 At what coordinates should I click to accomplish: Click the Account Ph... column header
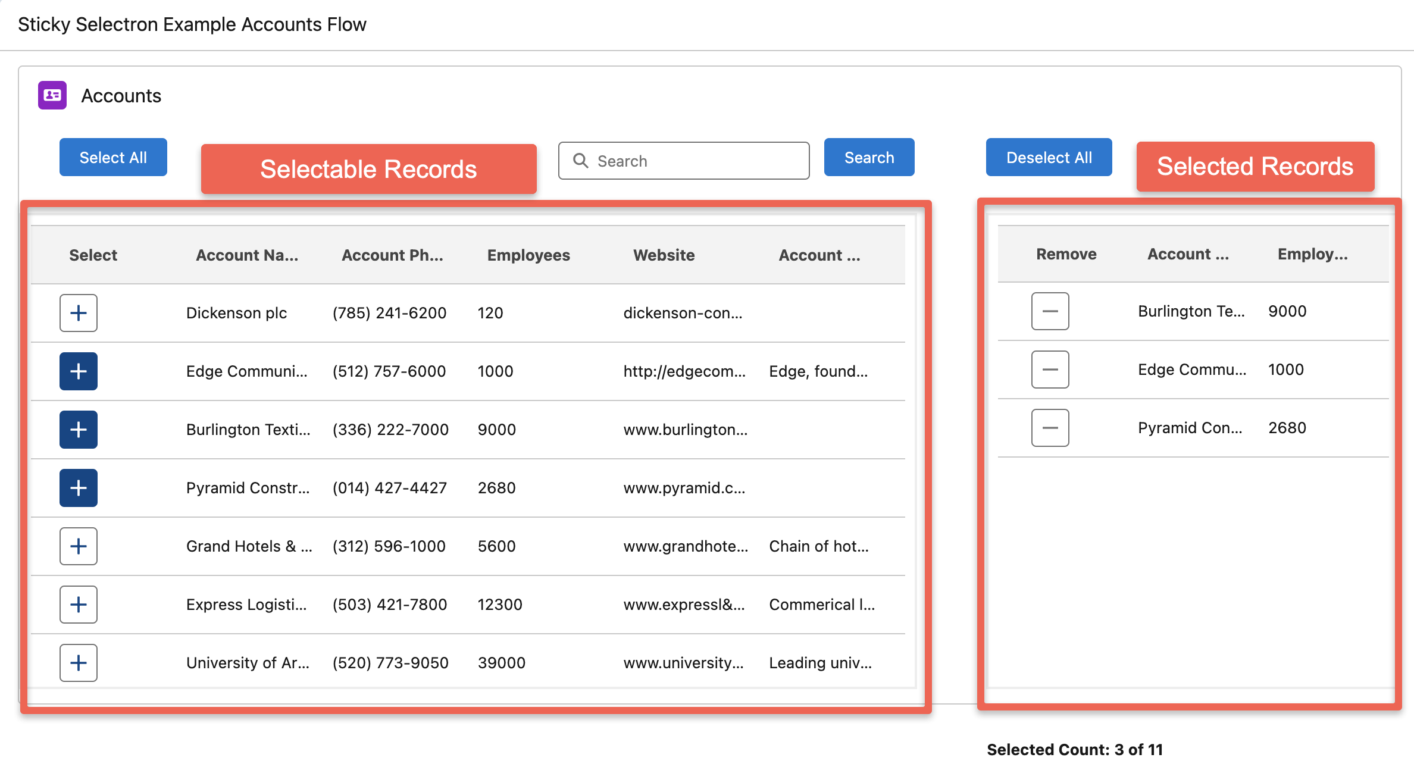tap(393, 255)
